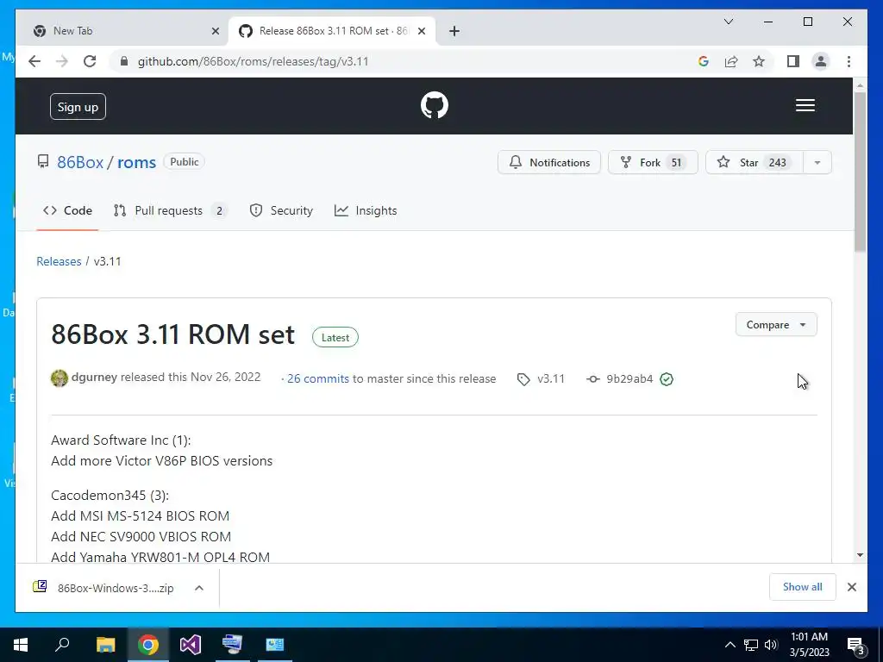Click the Notifications button
Viewport: 883px width, 662px height.
(x=549, y=162)
